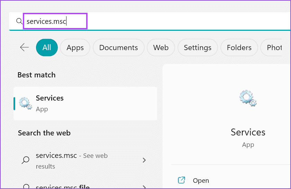
Task: Switch to the Web filter tab
Action: tap(161, 48)
